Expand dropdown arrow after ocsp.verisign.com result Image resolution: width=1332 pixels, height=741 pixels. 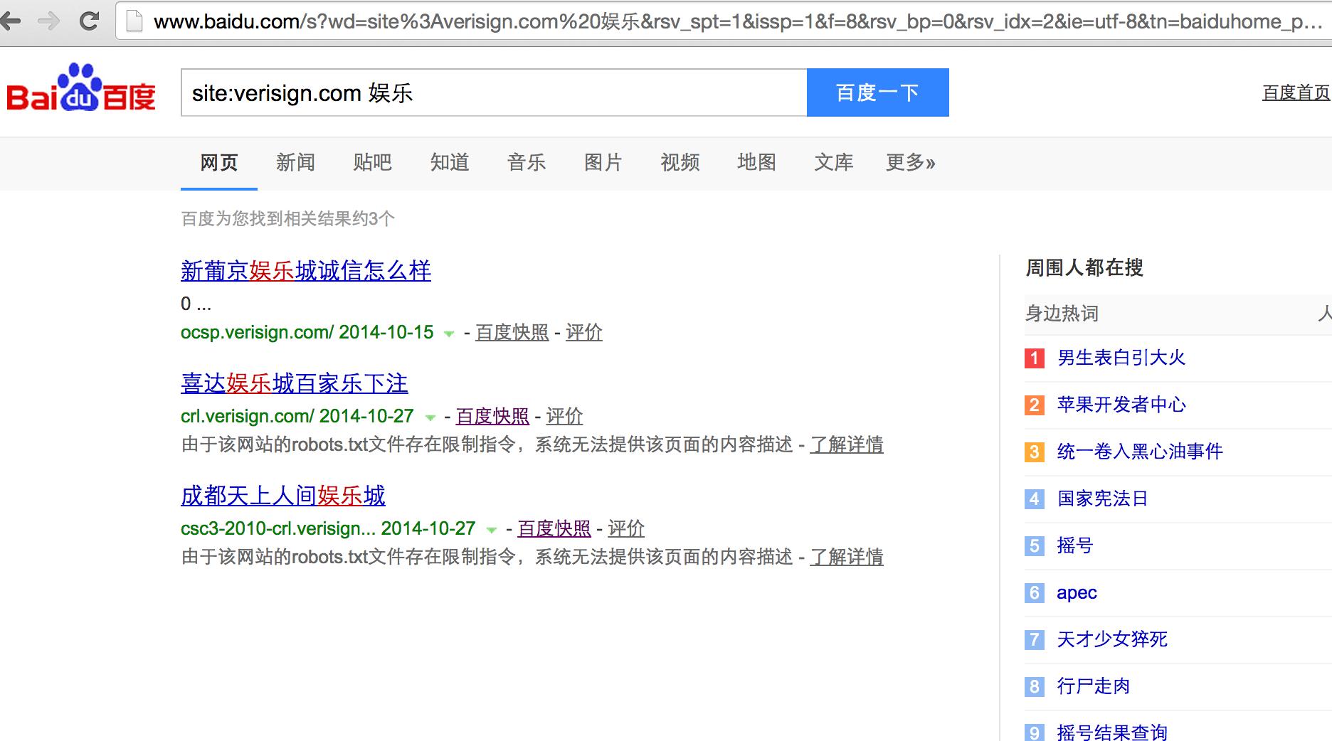click(449, 334)
